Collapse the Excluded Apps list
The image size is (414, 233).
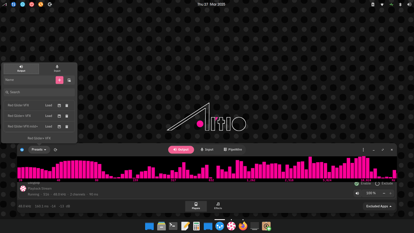click(x=379, y=206)
